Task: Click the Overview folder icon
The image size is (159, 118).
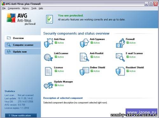Action: pyautogui.click(x=9, y=38)
